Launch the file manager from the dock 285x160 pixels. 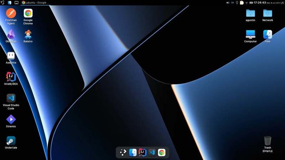[133, 153]
